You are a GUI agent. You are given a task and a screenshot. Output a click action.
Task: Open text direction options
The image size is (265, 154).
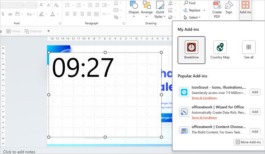click(118, 3)
